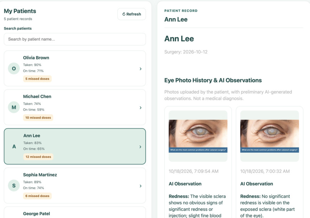Click the PATIENT RECORD label
Screen dimensions: 310x218
tap(181, 11)
